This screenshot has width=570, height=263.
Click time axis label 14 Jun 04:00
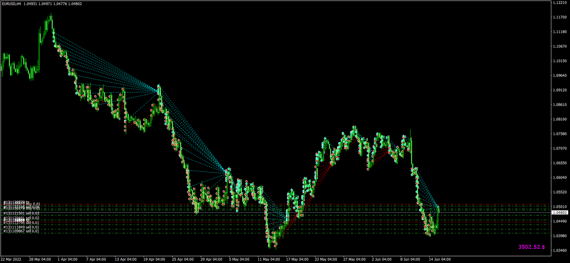(x=440, y=259)
